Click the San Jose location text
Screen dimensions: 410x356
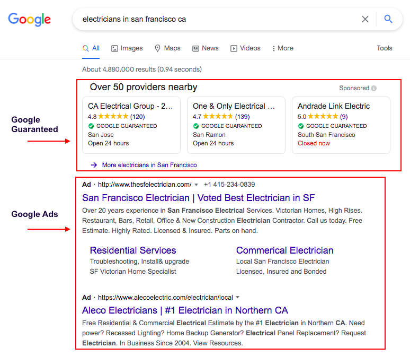coord(101,135)
